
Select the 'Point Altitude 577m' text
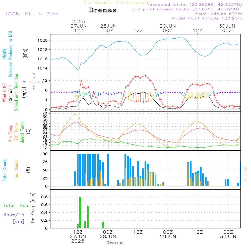(219, 14)
